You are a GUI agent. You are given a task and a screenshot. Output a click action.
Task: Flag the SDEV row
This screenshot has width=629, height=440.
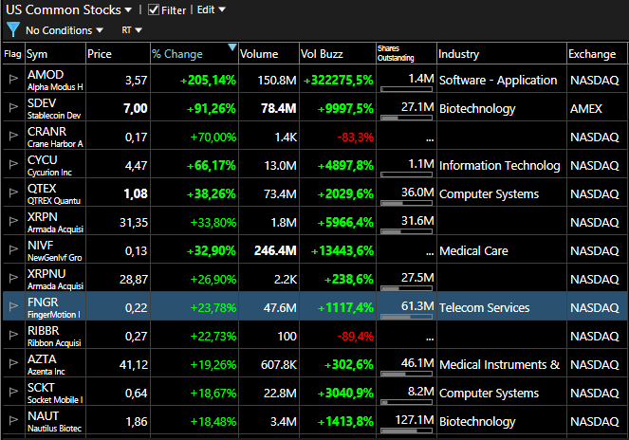point(13,107)
